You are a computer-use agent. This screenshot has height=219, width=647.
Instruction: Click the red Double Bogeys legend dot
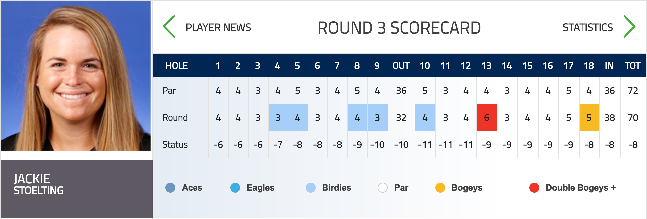click(x=534, y=188)
